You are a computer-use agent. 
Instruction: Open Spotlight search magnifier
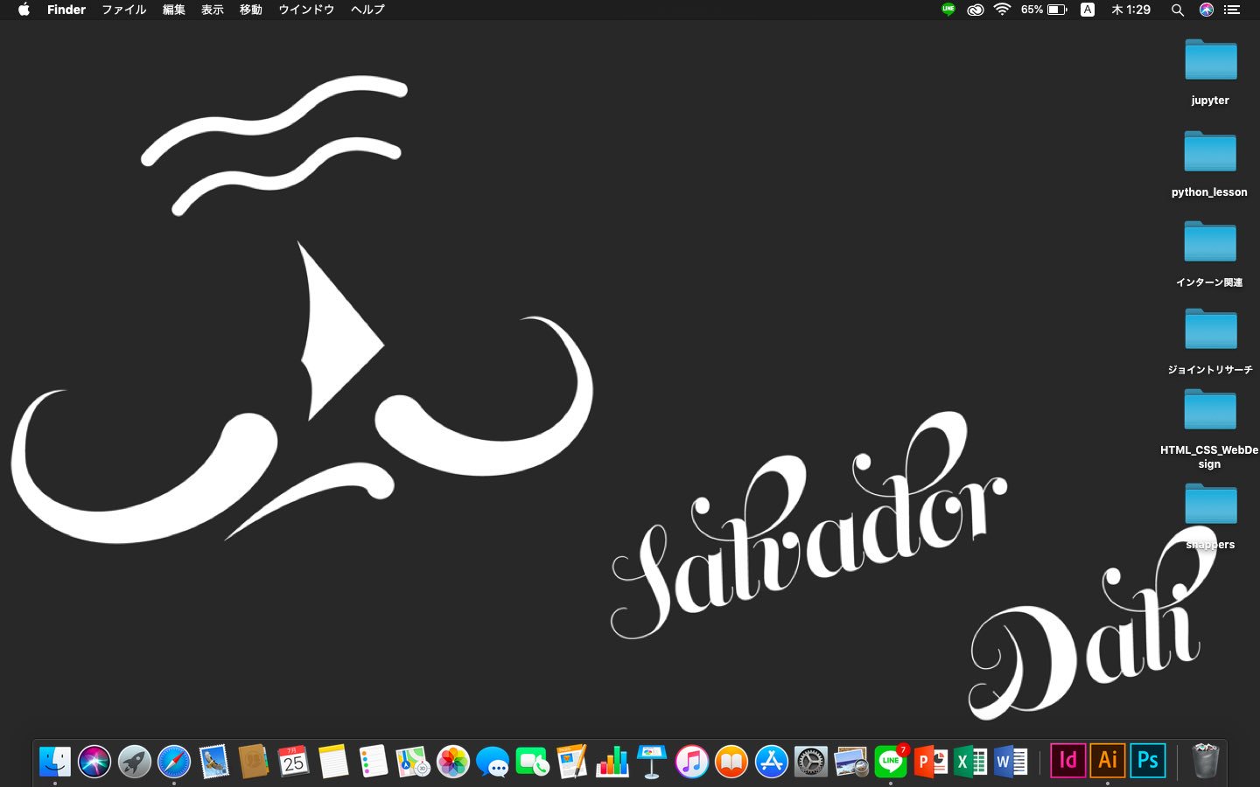[x=1178, y=10]
